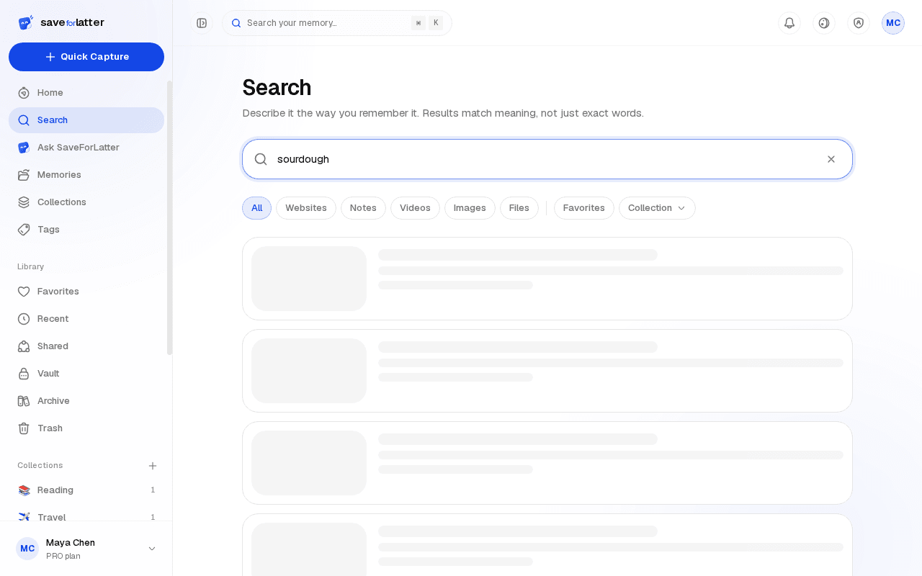Click the Search item's magnifier icon in sidebar
The height and width of the screenshot is (576, 922).
(x=24, y=120)
